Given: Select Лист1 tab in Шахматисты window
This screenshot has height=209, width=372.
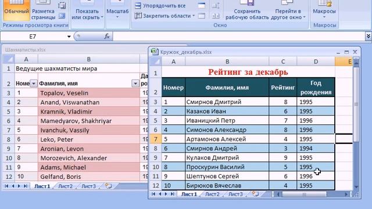Looking at the screenshot, I should pyautogui.click(x=42, y=186).
